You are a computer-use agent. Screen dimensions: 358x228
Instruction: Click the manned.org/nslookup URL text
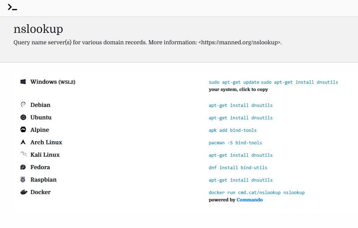pos(239,43)
